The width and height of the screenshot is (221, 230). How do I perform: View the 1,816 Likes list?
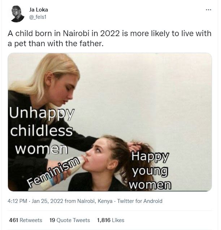(x=110, y=220)
